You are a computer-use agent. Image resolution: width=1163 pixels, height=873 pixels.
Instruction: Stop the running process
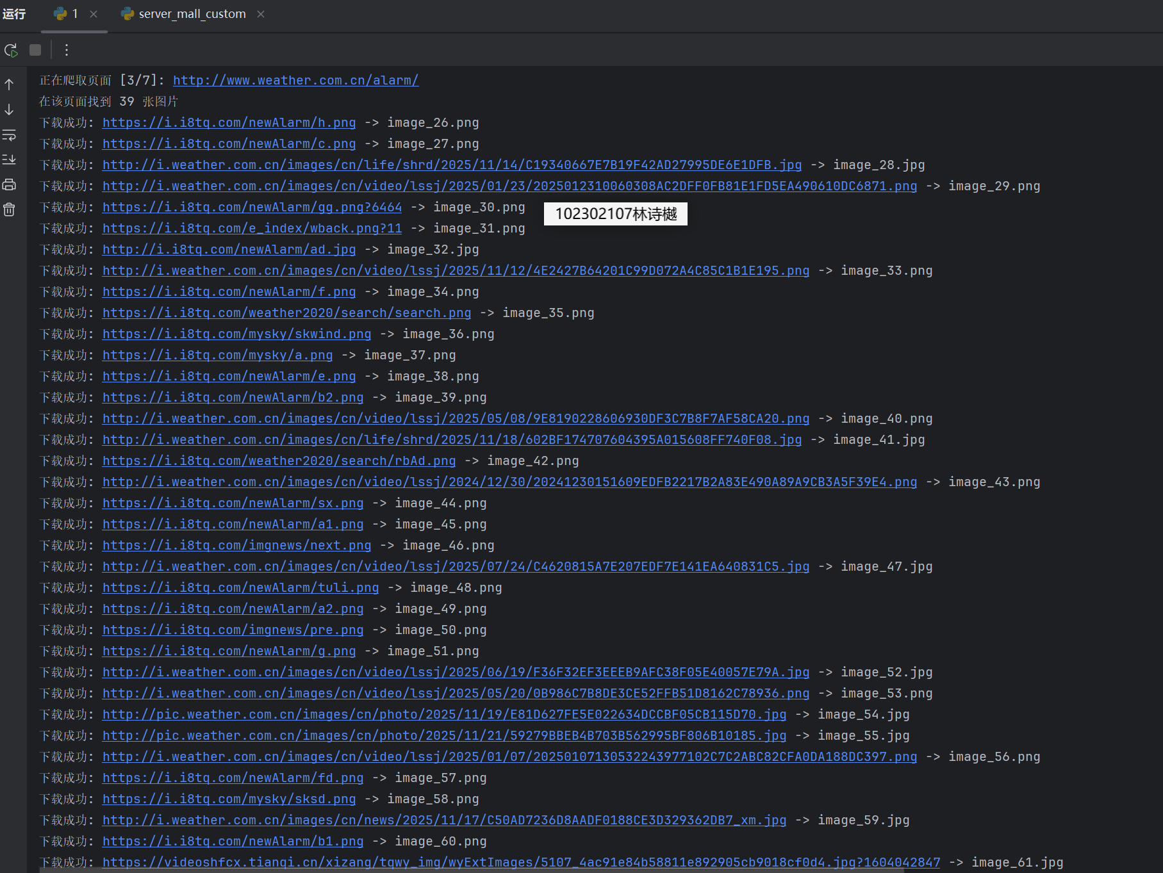pos(35,50)
